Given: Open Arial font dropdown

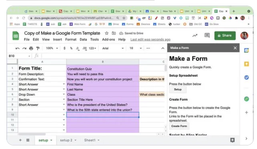Looking at the screenshot, I should point(113,48).
